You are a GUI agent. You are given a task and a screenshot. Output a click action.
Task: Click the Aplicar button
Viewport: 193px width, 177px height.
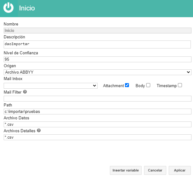(180, 170)
